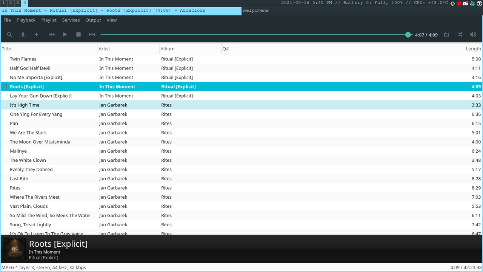Toggle shuffle mode
The height and width of the screenshot is (272, 483).
460,34
